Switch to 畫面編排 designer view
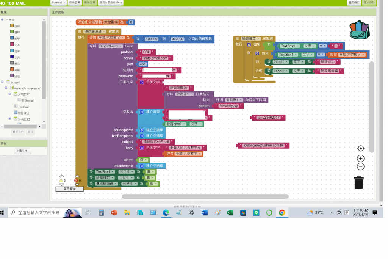The image size is (388, 259). [354, 3]
